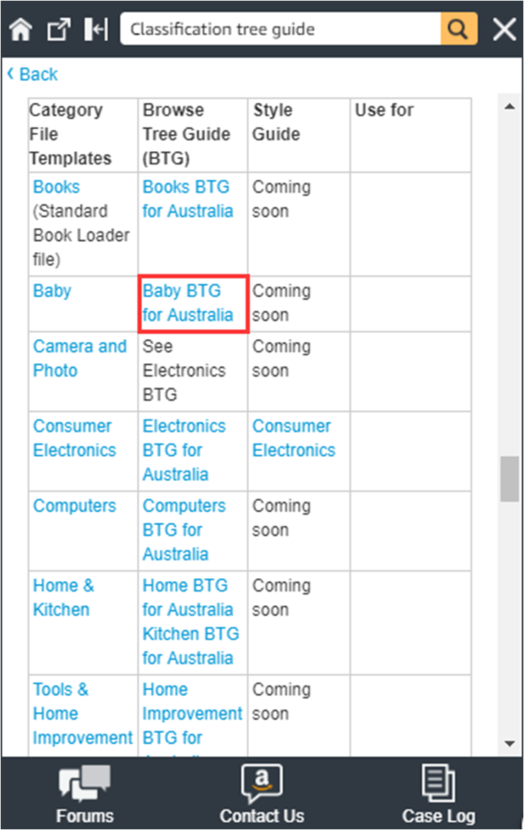This screenshot has width=524, height=830.
Task: Open the Books BTG for Australia link
Action: (187, 199)
